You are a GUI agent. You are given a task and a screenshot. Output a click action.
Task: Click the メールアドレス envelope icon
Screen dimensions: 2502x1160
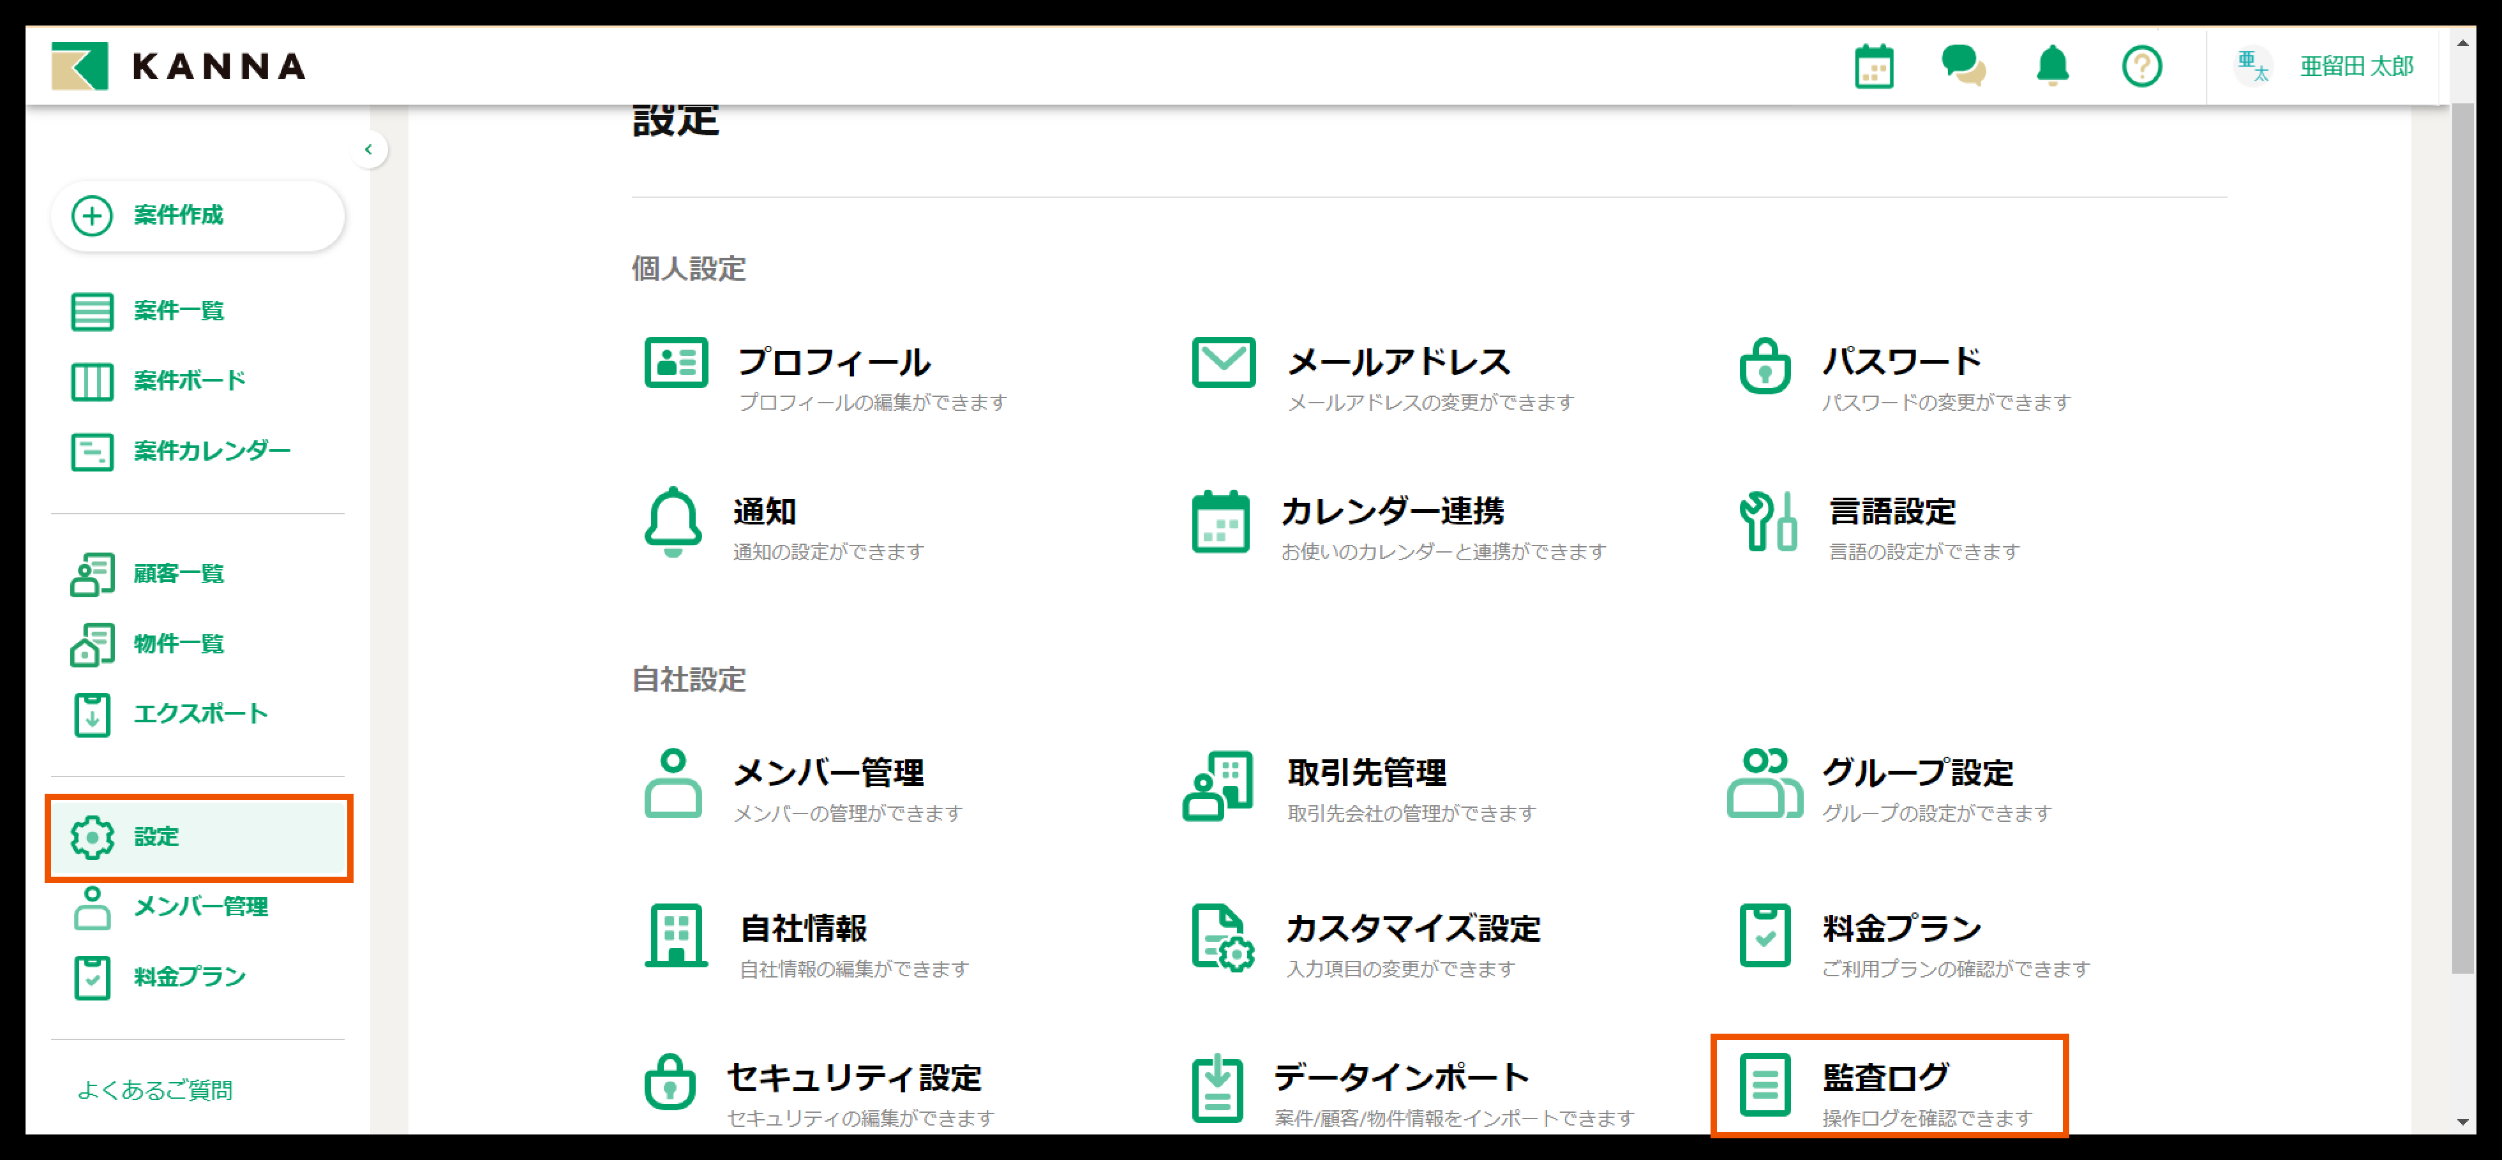1223,363
